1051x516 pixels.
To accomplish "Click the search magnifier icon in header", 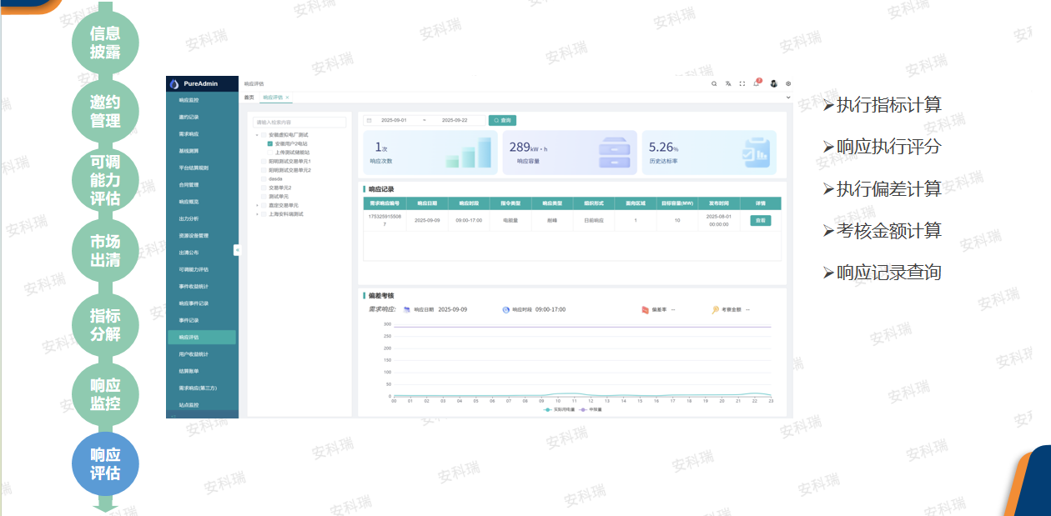I will (714, 84).
